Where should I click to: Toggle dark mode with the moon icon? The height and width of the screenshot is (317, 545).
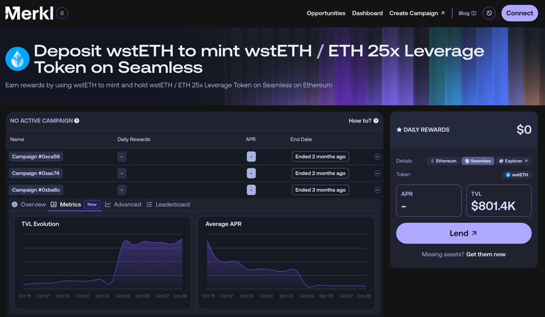click(489, 13)
